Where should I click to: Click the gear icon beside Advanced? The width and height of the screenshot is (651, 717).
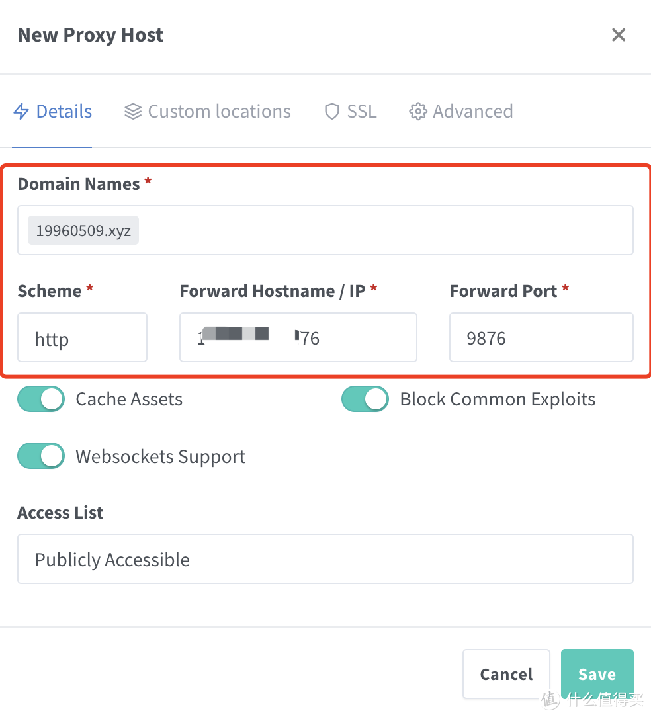point(418,112)
